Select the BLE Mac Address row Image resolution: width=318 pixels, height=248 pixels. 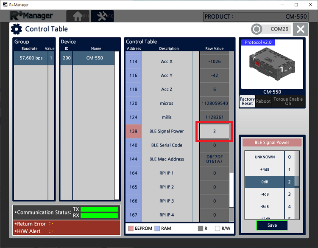pos(167,159)
